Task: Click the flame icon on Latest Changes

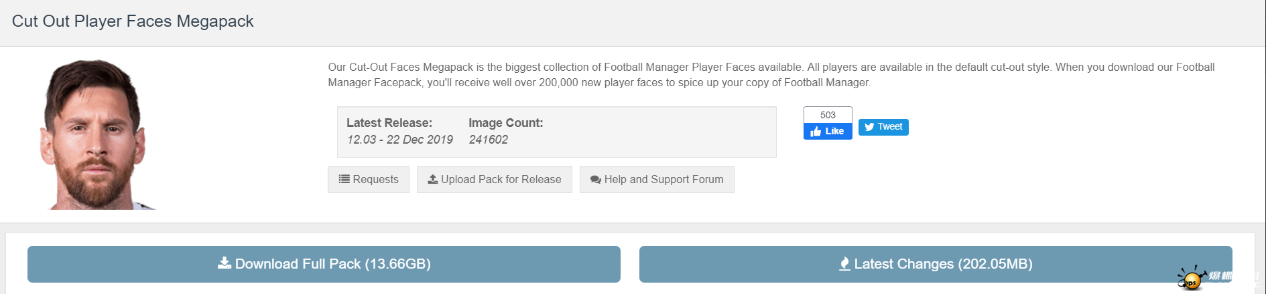Action: (845, 264)
